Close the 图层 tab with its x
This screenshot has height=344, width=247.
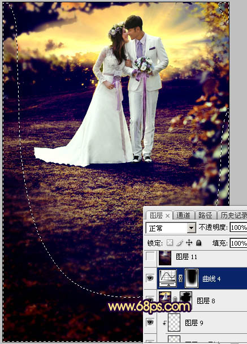click(168, 216)
